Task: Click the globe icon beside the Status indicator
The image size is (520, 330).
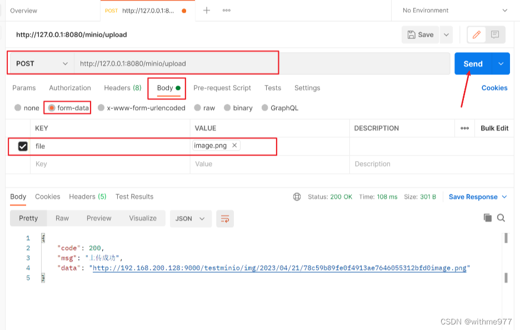Action: tap(297, 197)
